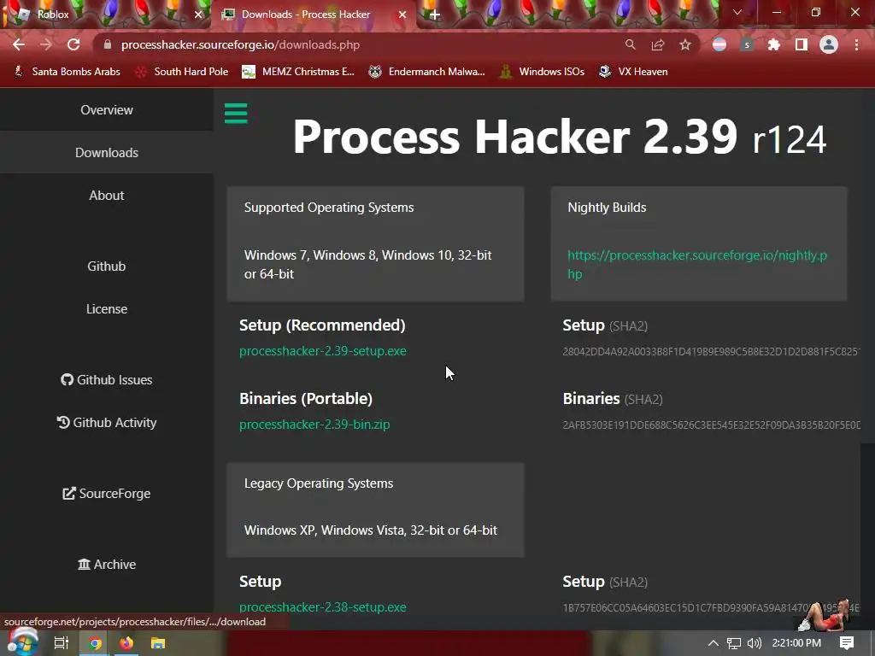
Task: Open the SourceForge sidebar link
Action: click(107, 494)
